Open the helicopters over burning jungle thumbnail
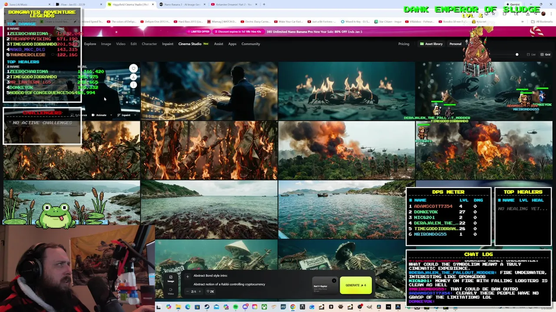Screen dimensions: 556x312 [x=346, y=150]
